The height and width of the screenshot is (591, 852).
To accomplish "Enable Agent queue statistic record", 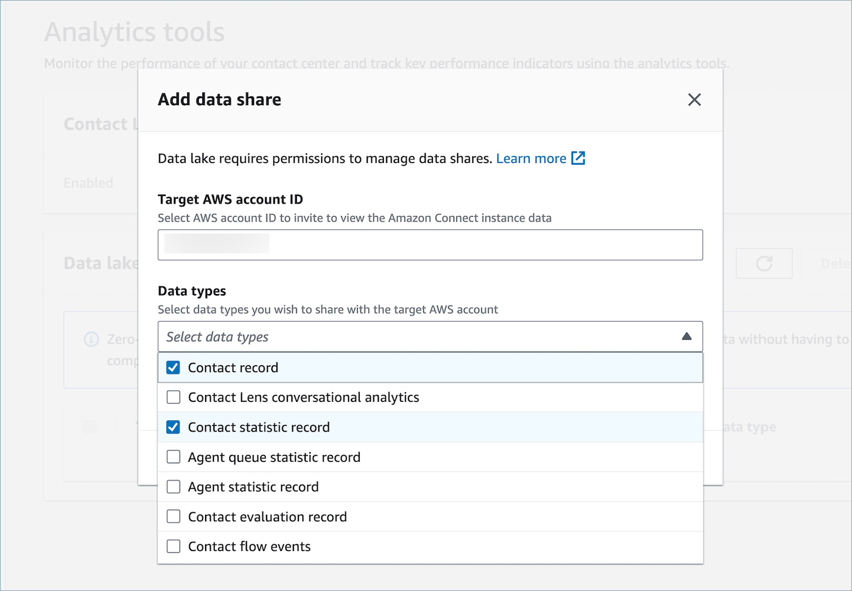I will pos(173,456).
